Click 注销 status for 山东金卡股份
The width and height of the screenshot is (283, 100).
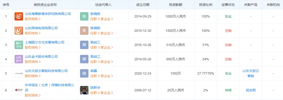[x=228, y=59]
